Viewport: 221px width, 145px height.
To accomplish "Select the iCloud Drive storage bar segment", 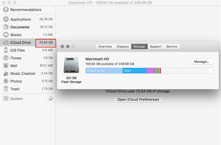I will (x=104, y=71).
